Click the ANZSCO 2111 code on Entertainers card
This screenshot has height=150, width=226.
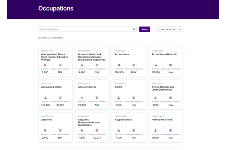tap(157, 84)
